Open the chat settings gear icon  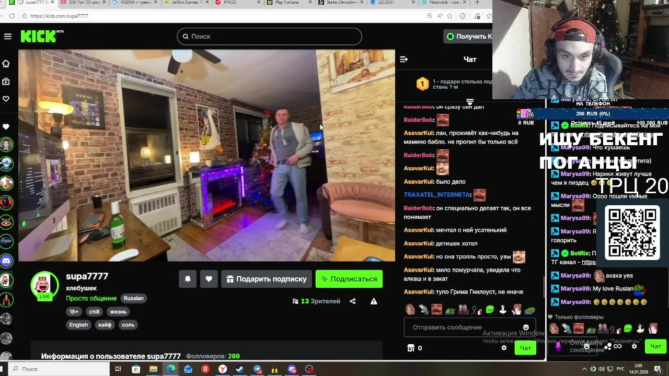(x=504, y=348)
